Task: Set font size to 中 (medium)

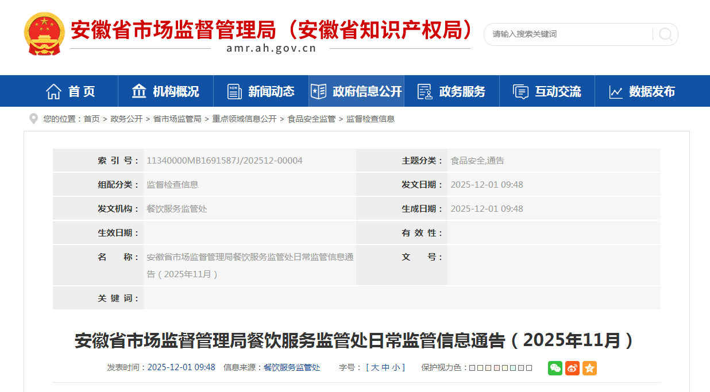Action: [x=385, y=368]
